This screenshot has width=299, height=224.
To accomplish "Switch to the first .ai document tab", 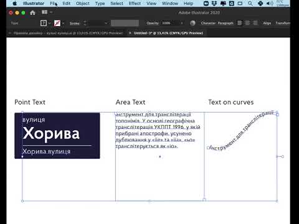I will [68, 33].
